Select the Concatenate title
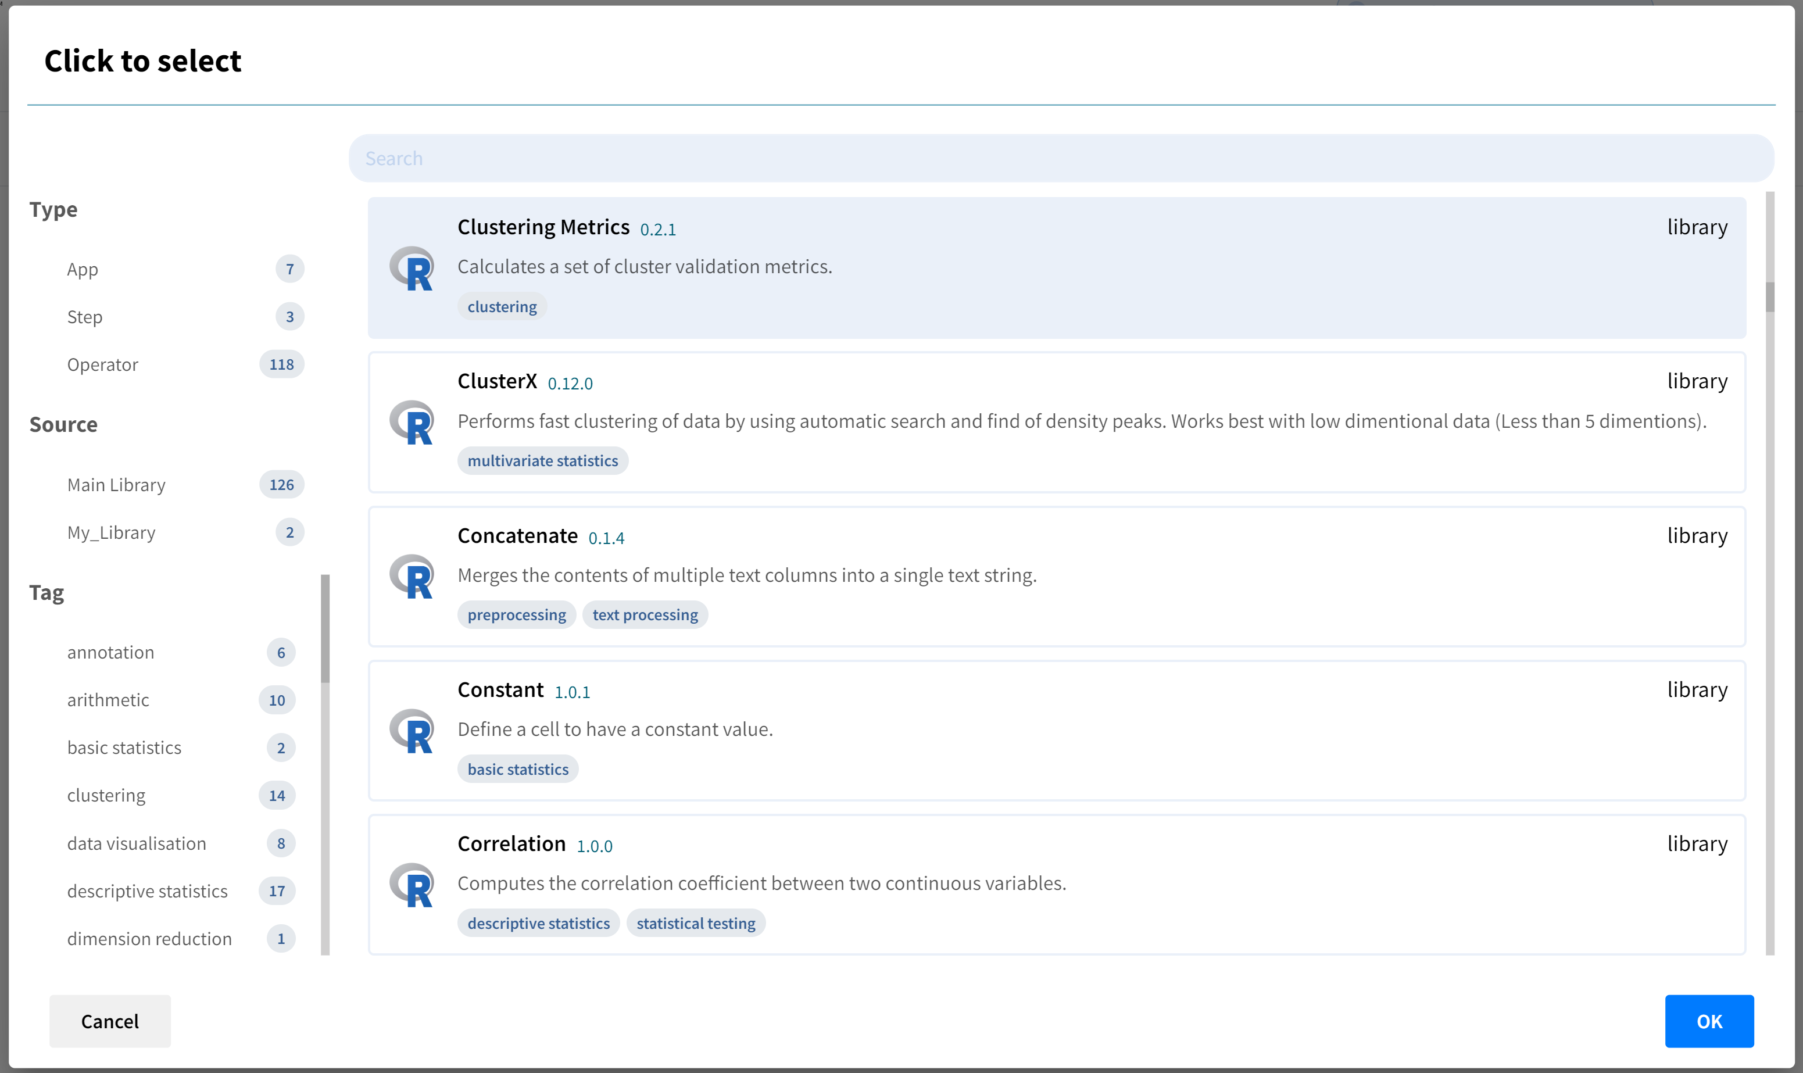The width and height of the screenshot is (1803, 1073). click(x=518, y=536)
